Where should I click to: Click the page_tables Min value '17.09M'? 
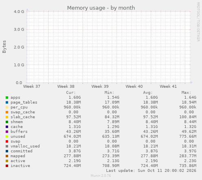tap(112, 102)
